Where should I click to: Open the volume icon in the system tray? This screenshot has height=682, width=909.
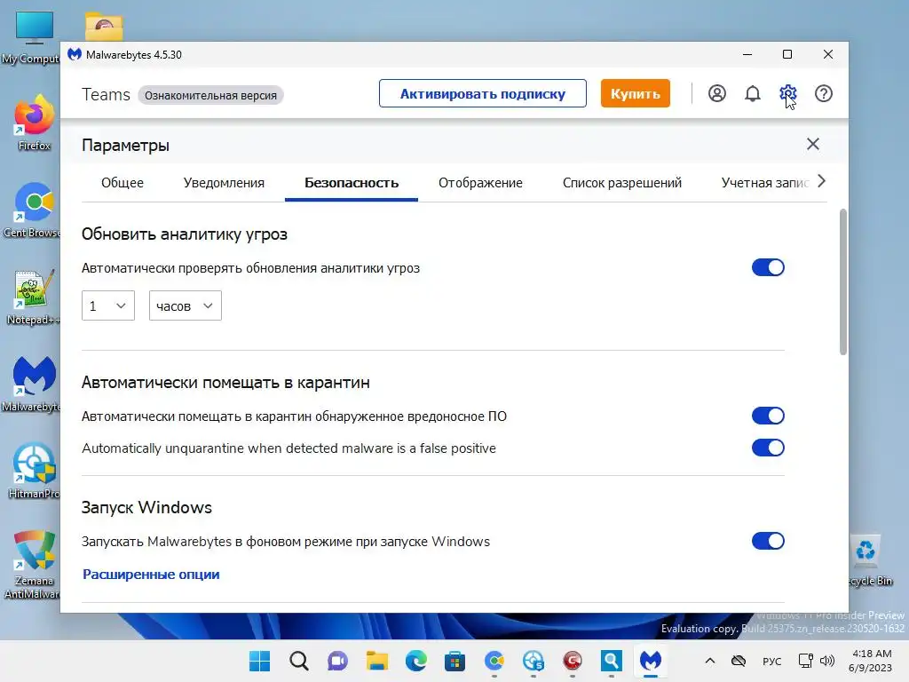827,661
